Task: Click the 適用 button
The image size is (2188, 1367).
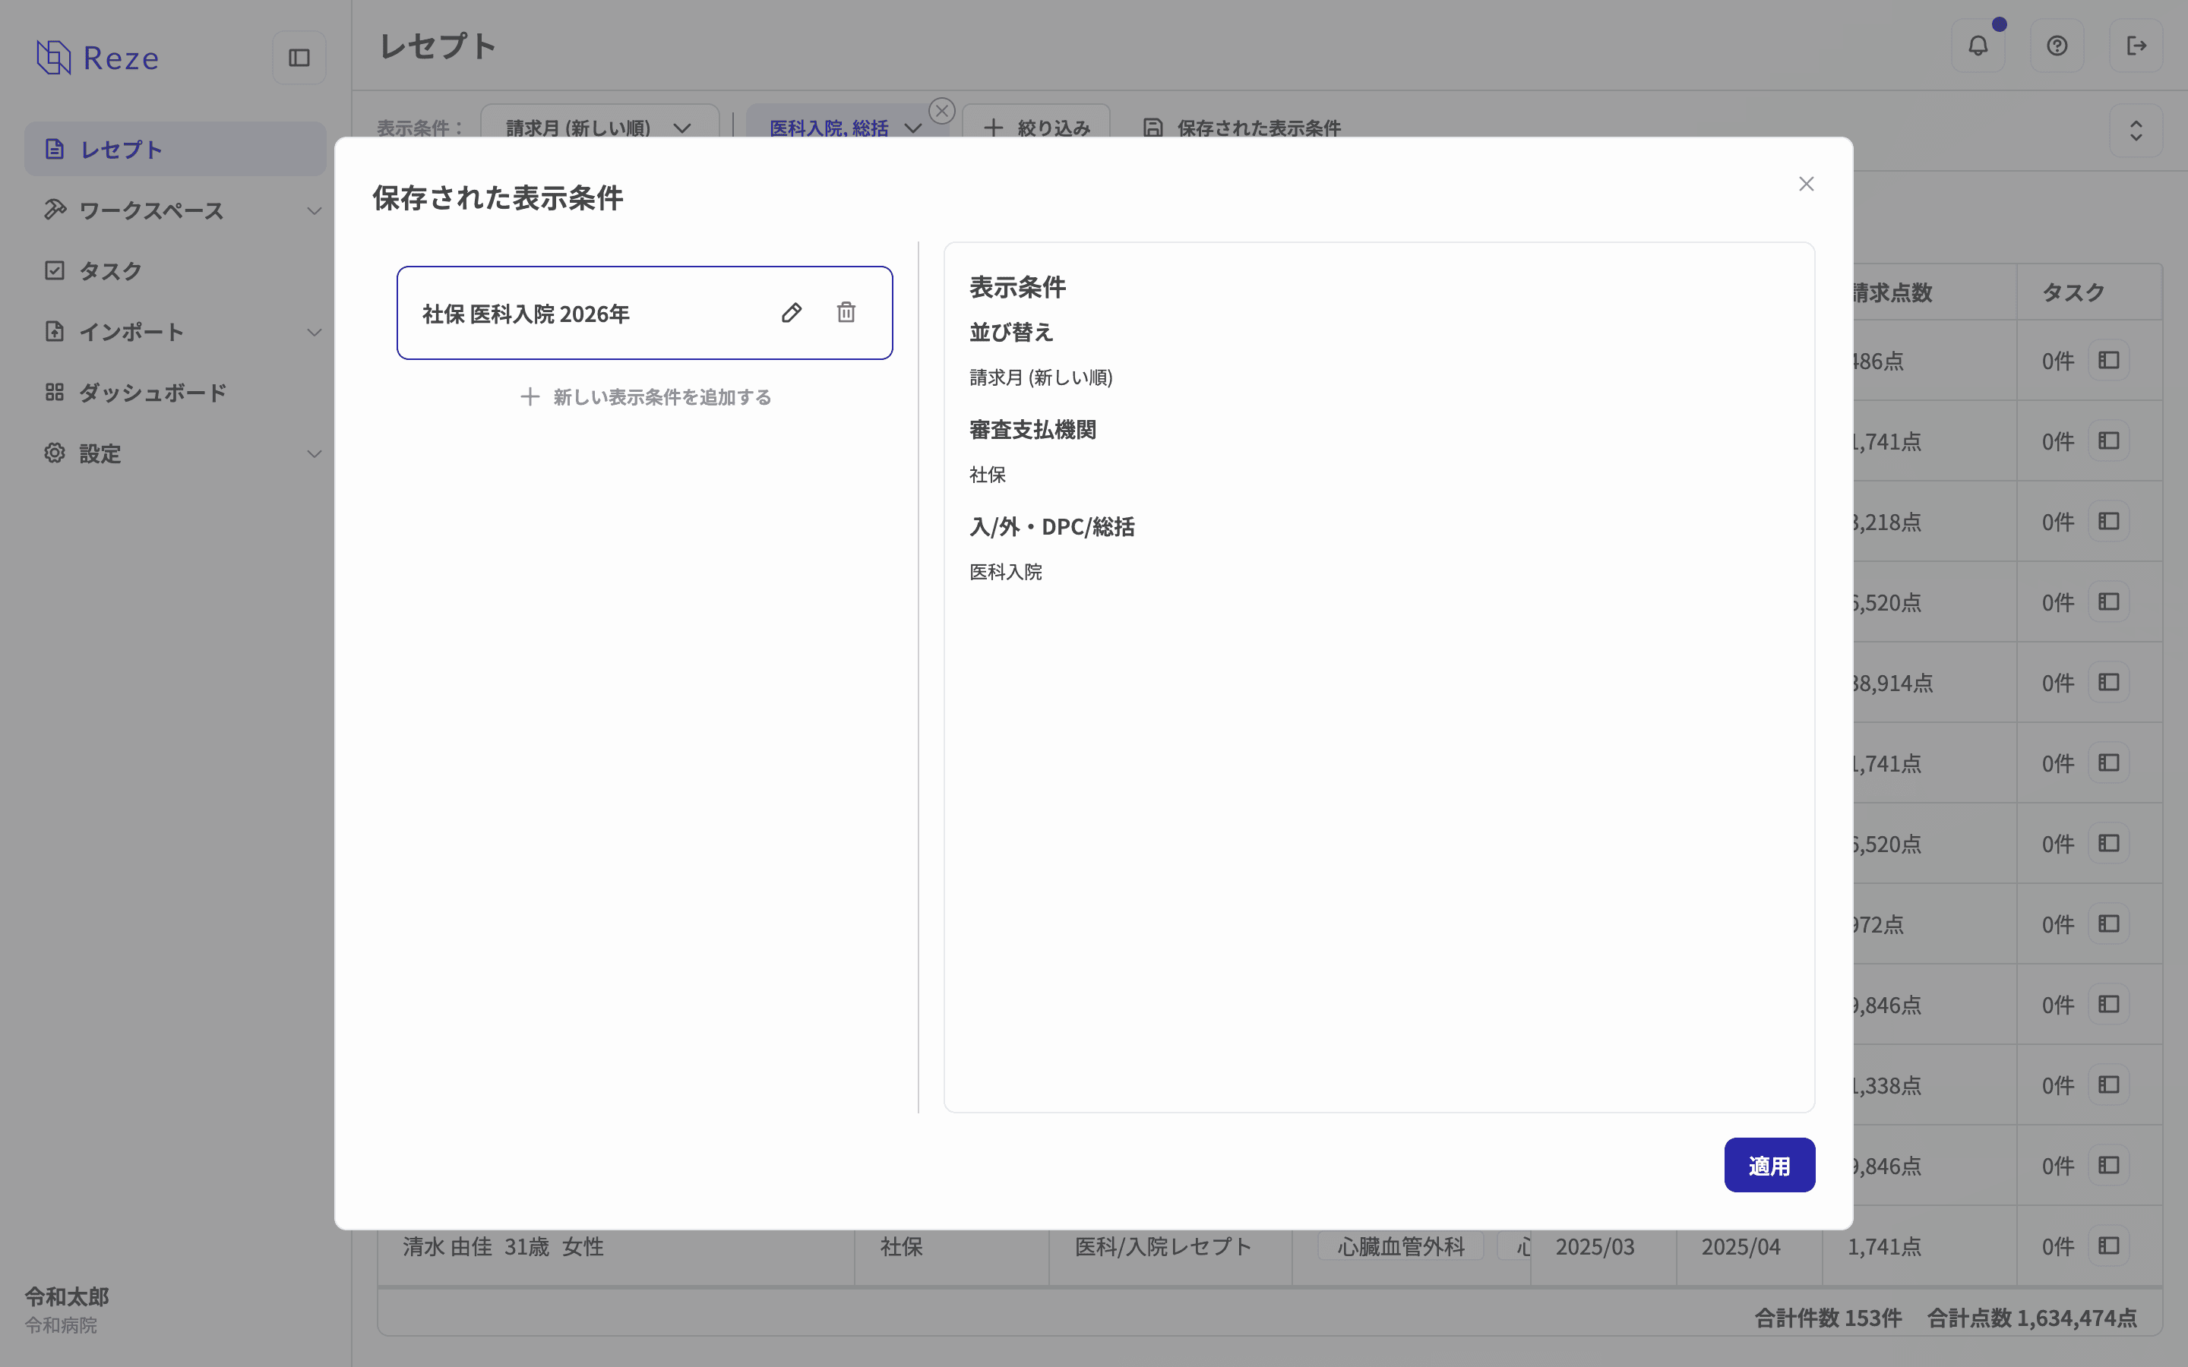Action: 1769,1166
